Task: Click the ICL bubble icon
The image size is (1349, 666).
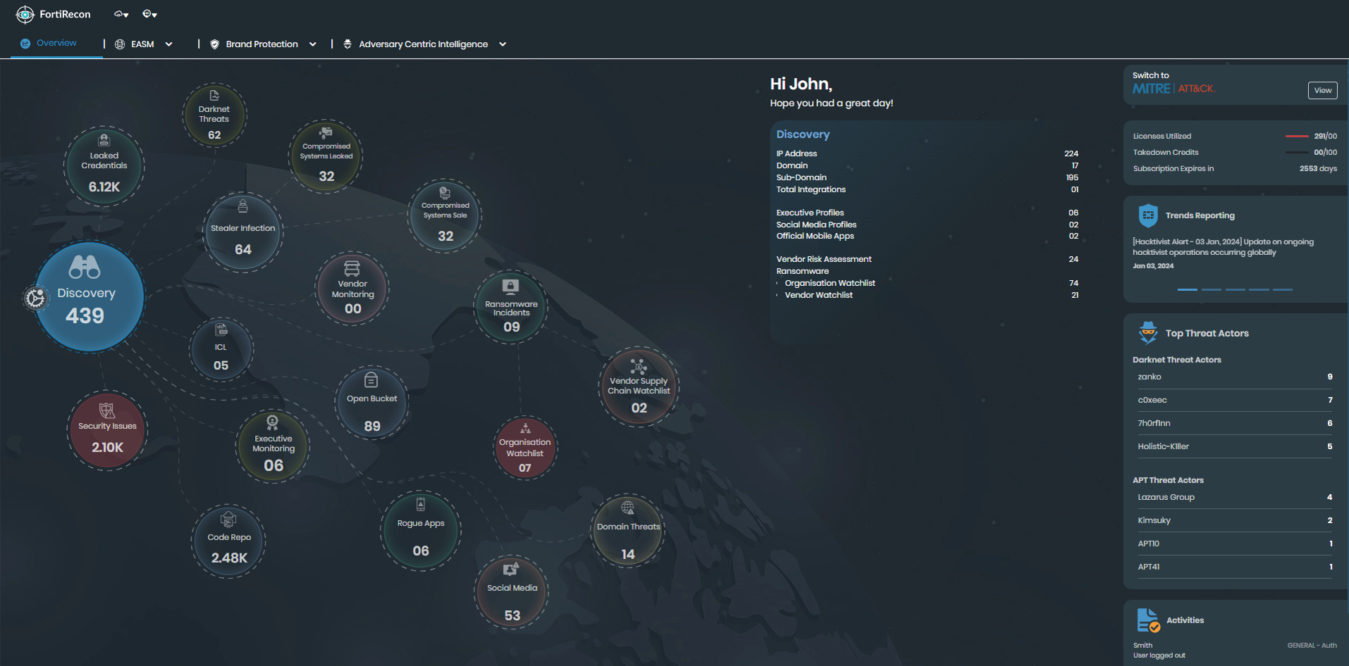Action: (221, 329)
